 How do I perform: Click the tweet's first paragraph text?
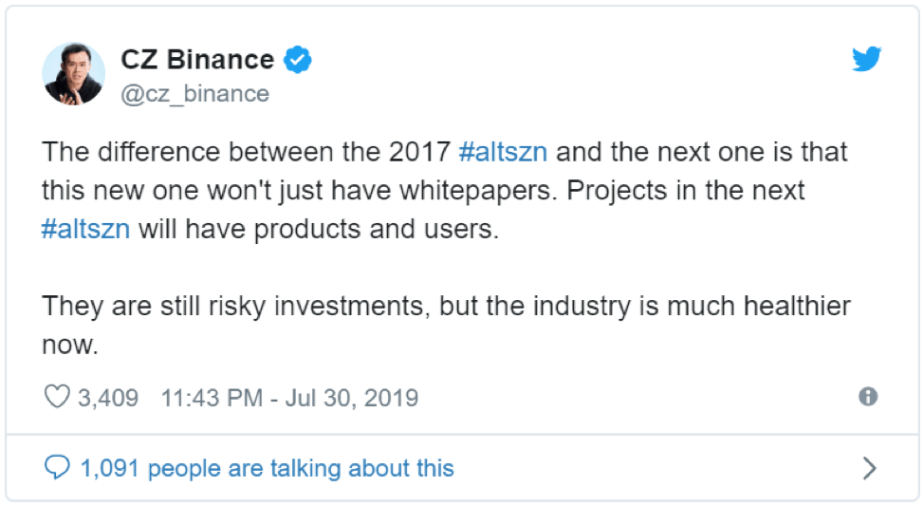click(x=445, y=191)
